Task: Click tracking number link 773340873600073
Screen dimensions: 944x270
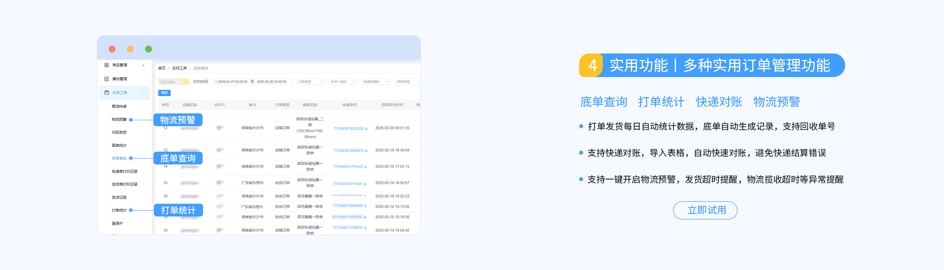Action: tap(348, 151)
